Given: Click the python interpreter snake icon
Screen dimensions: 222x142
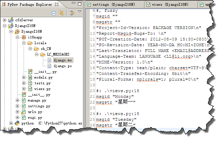Looking at the screenshot, I should pos(17,123).
